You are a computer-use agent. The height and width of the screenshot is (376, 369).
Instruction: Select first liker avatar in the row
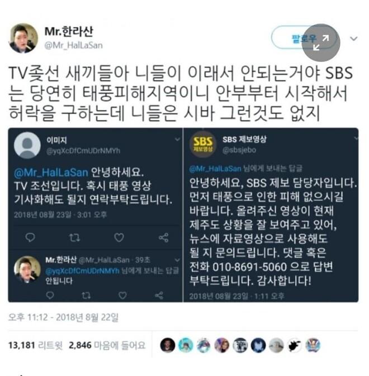[x=168, y=345]
